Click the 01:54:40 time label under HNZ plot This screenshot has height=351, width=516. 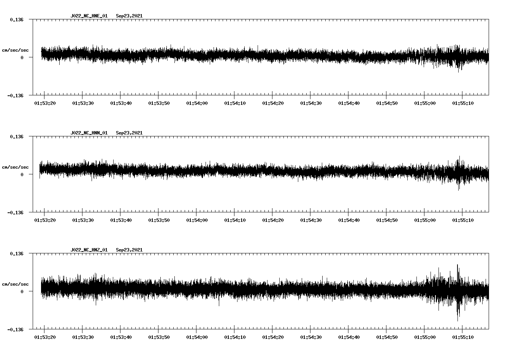click(349, 337)
